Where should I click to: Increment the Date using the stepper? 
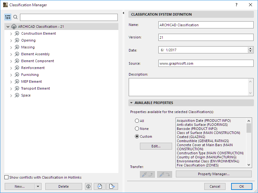click(251, 48)
